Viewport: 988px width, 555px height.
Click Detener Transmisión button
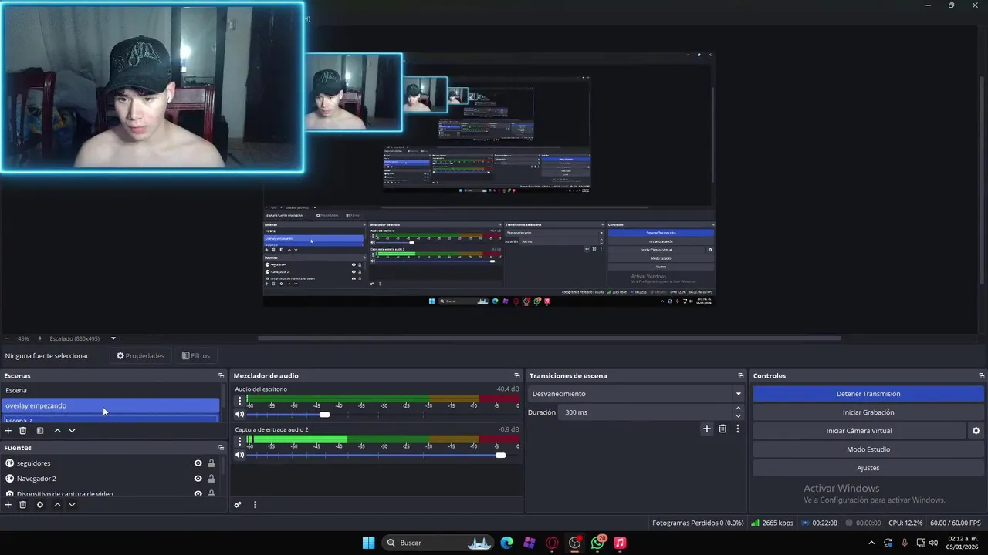[x=868, y=394]
